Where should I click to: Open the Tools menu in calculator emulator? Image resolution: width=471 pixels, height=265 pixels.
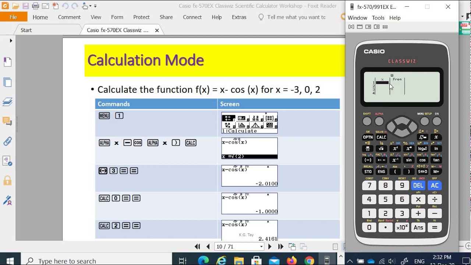[378, 18]
